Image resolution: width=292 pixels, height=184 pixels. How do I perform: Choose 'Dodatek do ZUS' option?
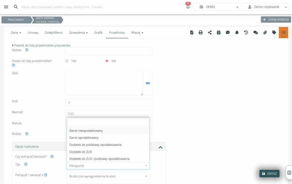coord(81,152)
